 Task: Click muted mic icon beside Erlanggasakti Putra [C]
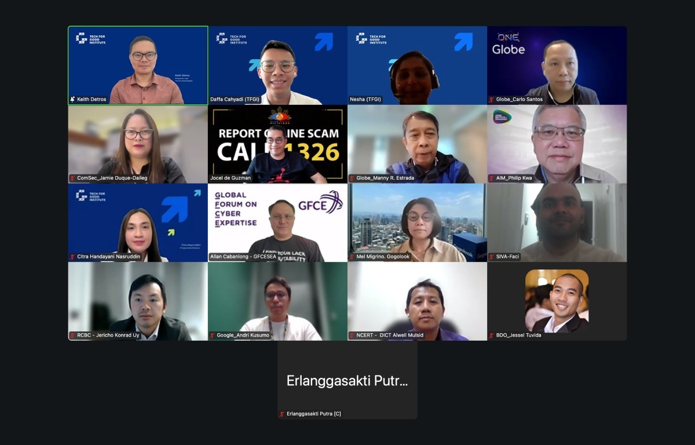pos(283,414)
